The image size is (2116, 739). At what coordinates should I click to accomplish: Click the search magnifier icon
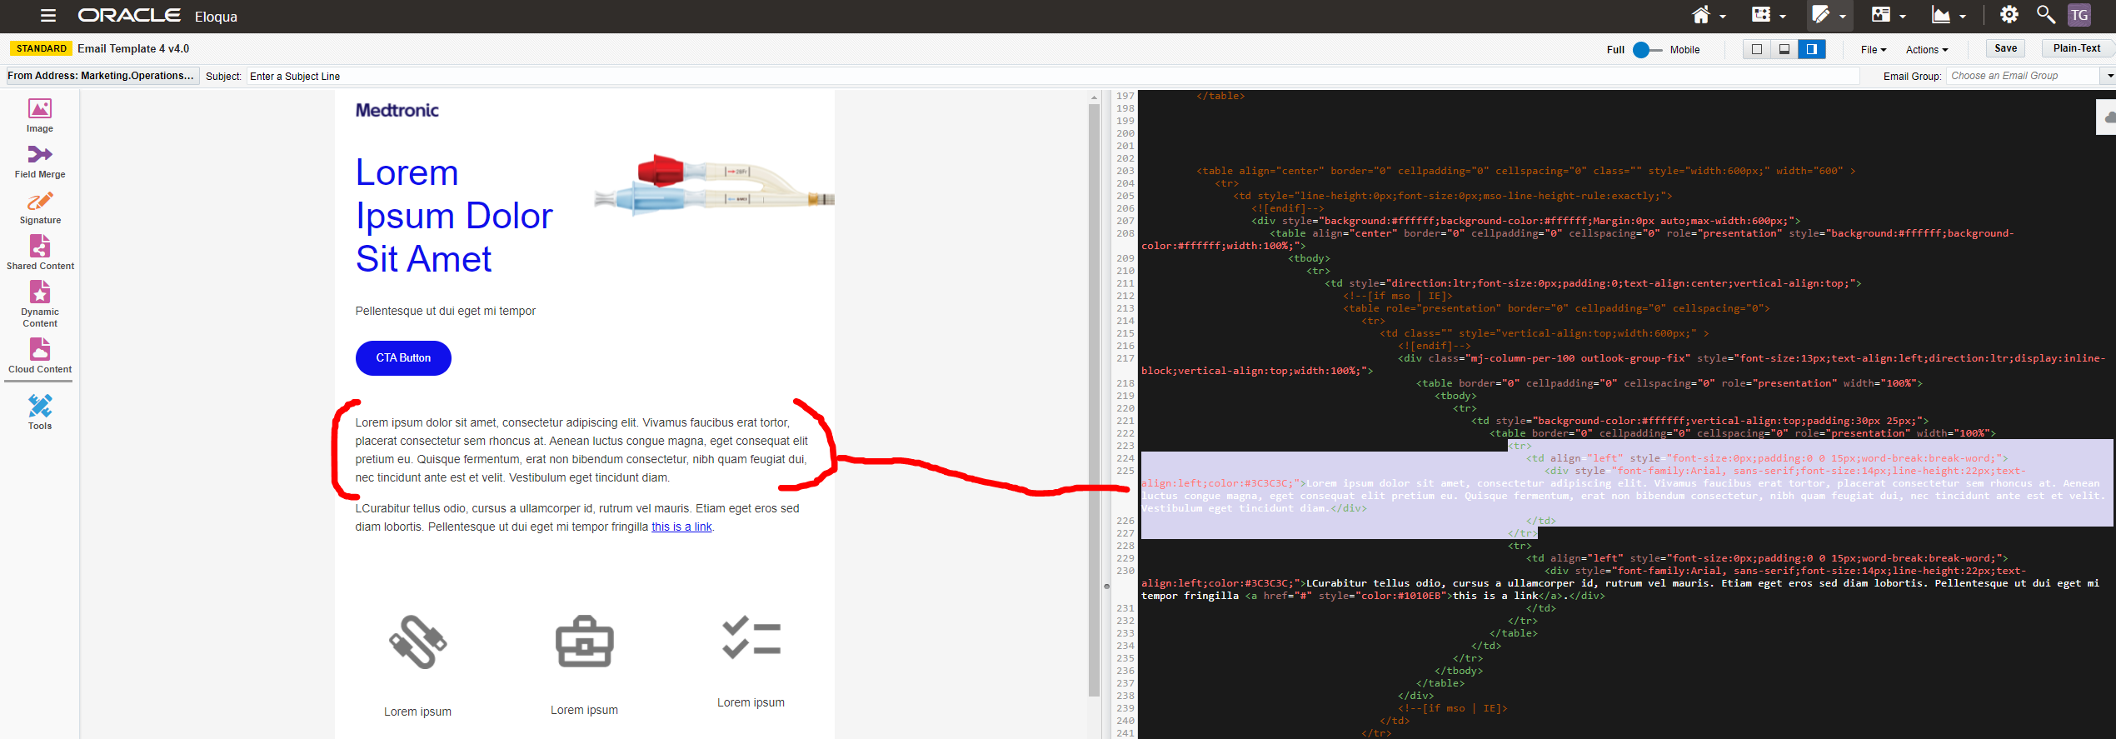tap(2044, 15)
